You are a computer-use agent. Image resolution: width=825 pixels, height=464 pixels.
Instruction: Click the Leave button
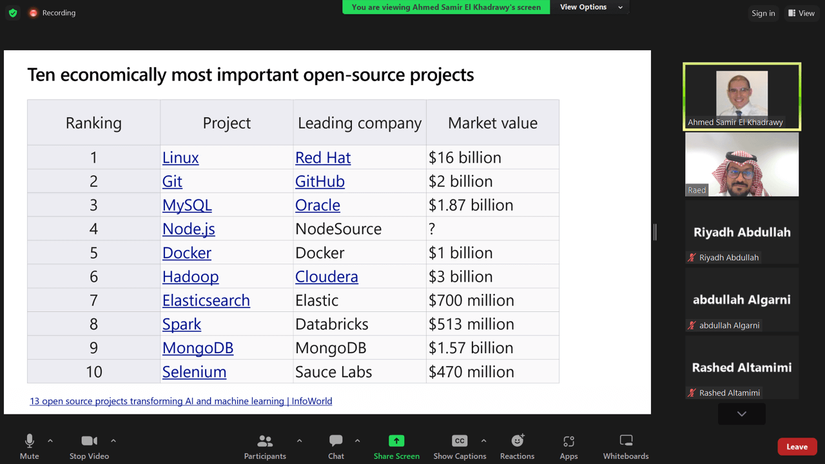(797, 446)
